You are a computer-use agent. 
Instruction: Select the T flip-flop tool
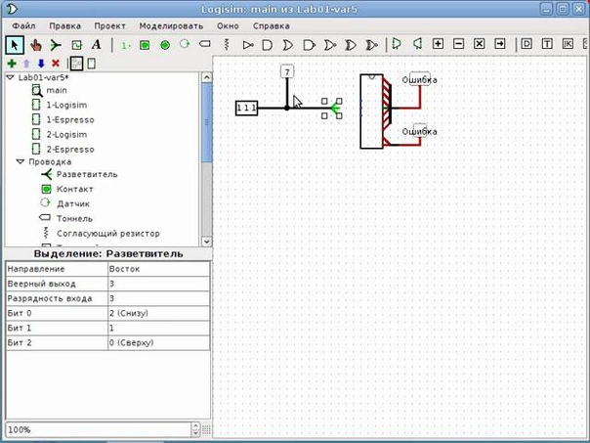tap(547, 44)
